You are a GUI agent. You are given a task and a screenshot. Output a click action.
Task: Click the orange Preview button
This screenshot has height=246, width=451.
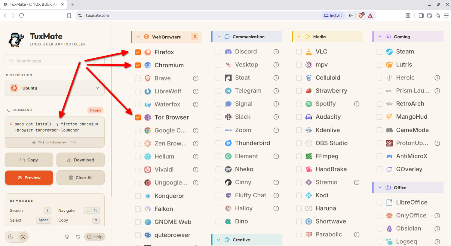[x=29, y=178]
